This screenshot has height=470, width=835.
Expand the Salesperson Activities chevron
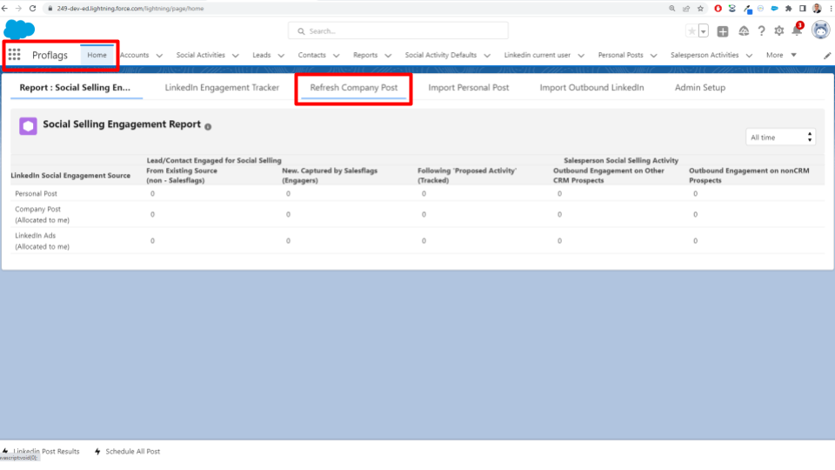click(749, 56)
